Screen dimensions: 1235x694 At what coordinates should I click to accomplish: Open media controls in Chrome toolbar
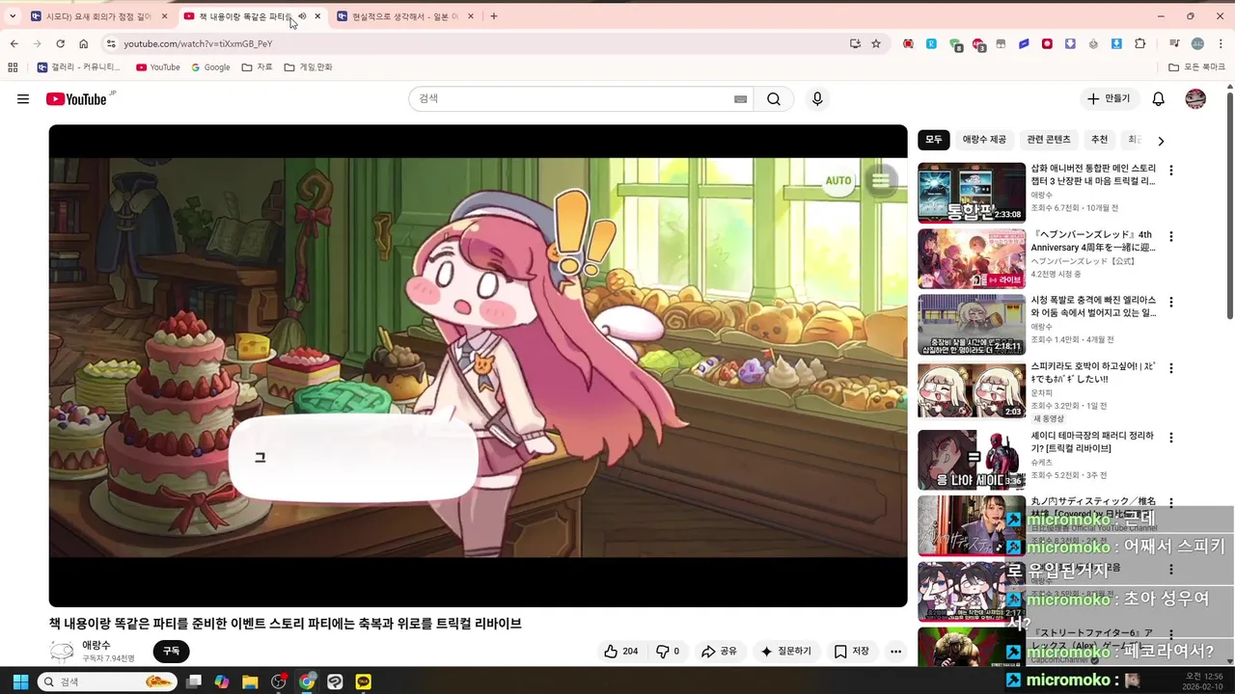click(x=1174, y=43)
